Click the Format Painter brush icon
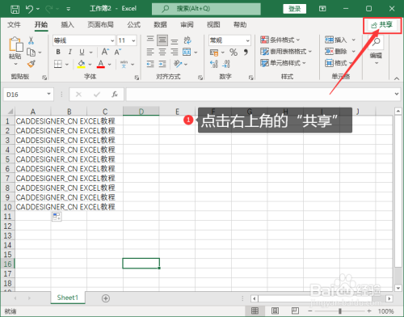Image resolution: width=404 pixels, height=317 pixels. tap(32, 64)
